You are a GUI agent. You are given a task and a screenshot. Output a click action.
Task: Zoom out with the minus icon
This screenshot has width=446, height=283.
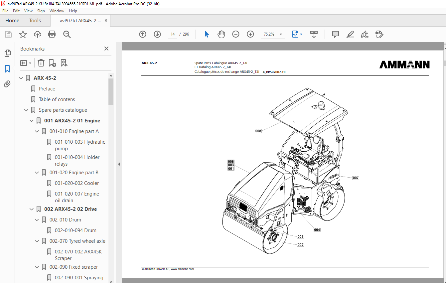236,34
